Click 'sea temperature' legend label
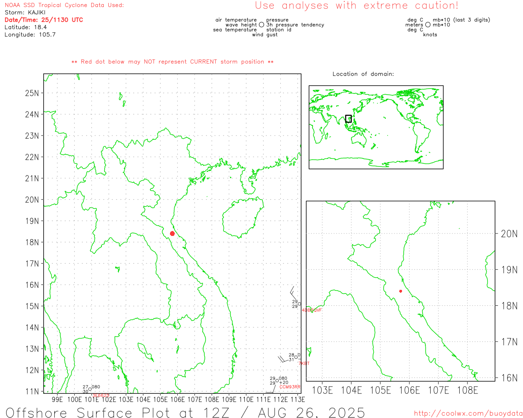The height and width of the screenshot is (418, 523). (235, 30)
